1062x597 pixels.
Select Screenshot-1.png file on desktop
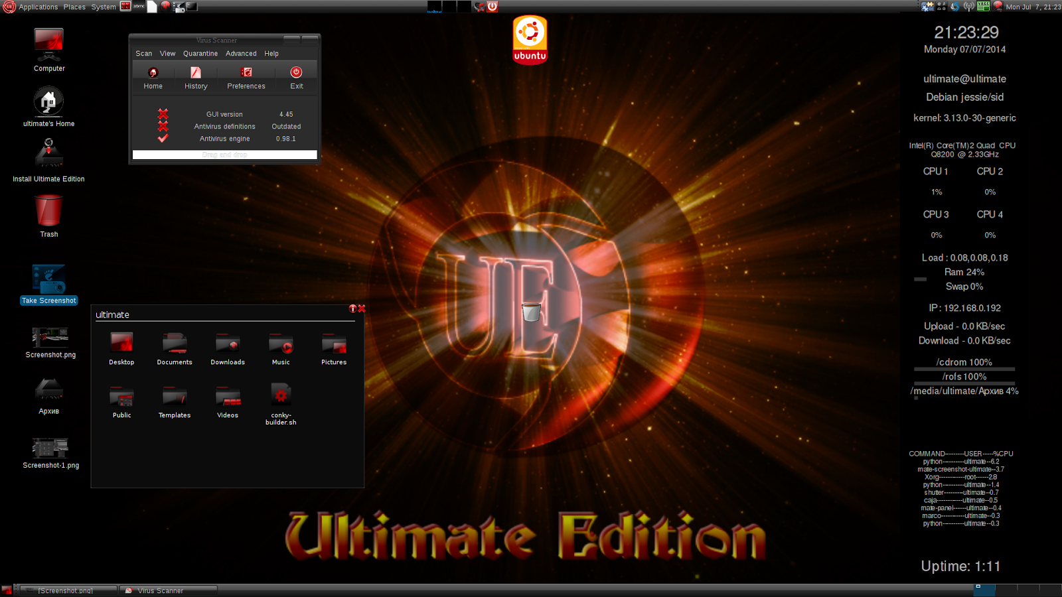(50, 454)
